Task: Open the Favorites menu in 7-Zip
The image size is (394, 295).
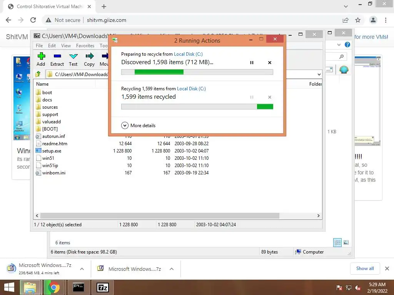Action: click(85, 46)
